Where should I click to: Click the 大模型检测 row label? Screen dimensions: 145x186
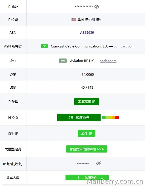[x=13, y=149]
